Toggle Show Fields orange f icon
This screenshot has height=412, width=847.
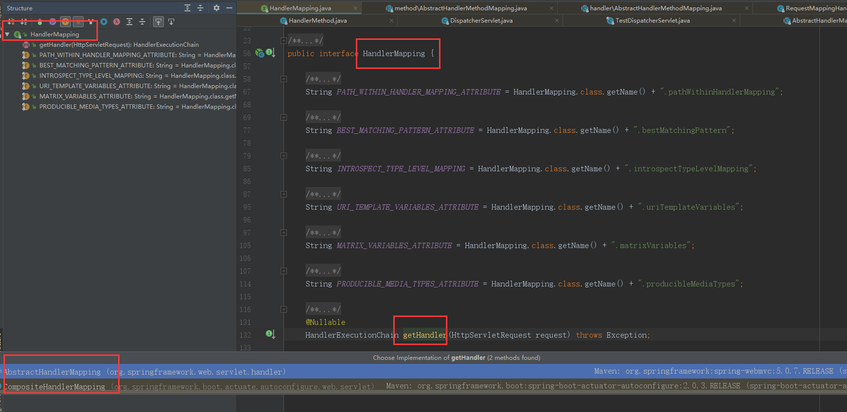tap(65, 22)
